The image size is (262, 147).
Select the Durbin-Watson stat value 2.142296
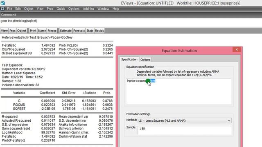coord(106,136)
